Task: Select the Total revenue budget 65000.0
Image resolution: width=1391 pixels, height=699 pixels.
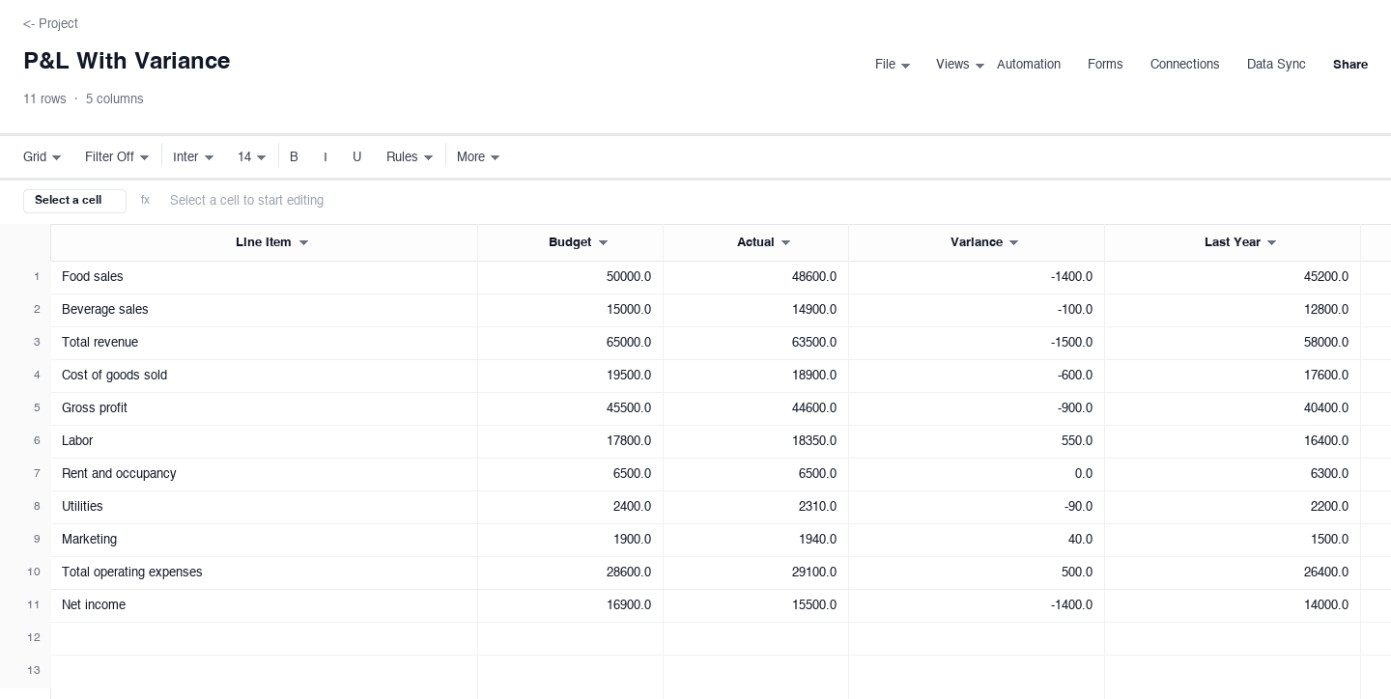Action: click(x=571, y=343)
